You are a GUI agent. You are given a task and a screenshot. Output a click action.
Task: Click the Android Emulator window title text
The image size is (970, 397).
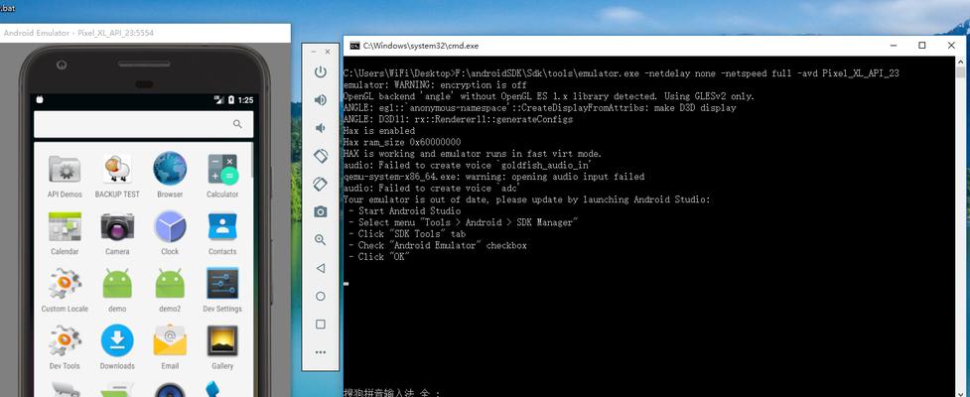click(x=78, y=33)
